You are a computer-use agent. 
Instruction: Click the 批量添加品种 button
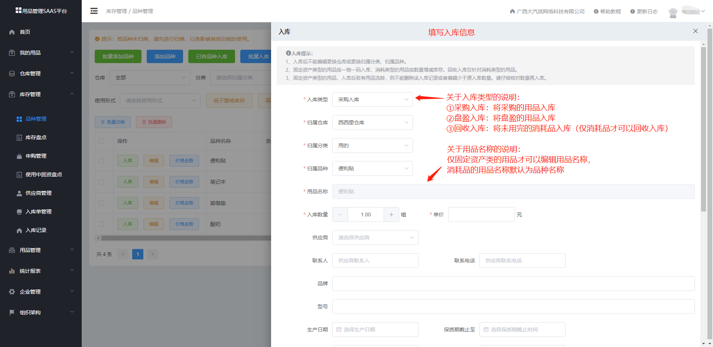tap(118, 56)
